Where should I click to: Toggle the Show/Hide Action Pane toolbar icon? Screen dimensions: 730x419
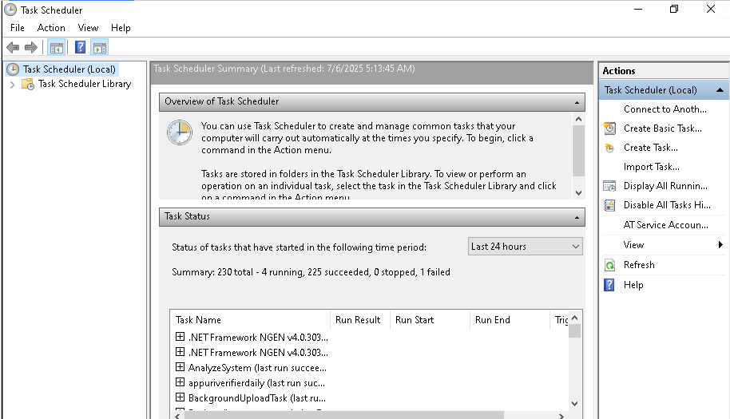(x=99, y=48)
